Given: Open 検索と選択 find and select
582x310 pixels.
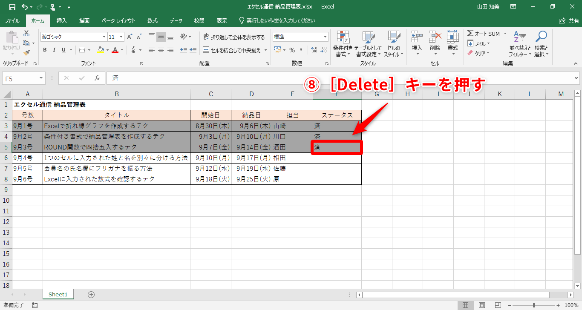Looking at the screenshot, I should (x=541, y=44).
